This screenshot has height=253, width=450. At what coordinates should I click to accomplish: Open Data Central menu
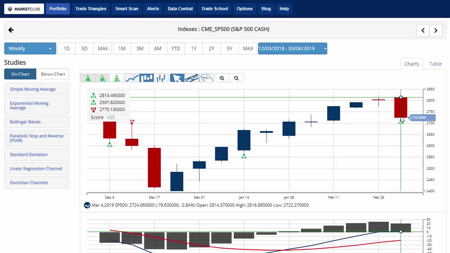pos(180,9)
